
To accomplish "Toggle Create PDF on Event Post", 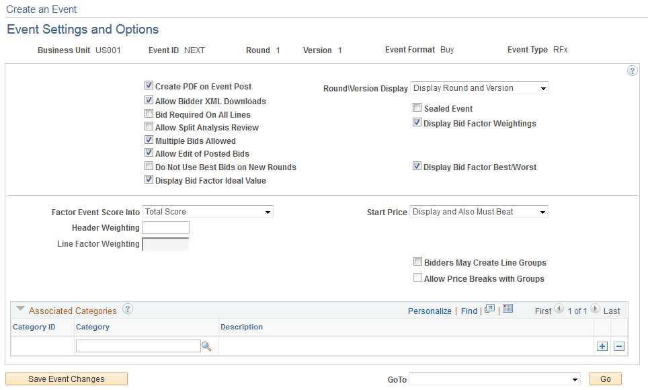I will tap(149, 85).
